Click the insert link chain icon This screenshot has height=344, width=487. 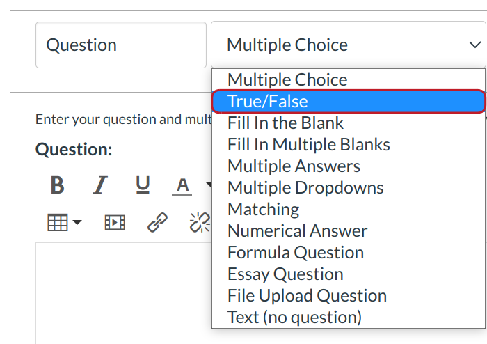click(158, 222)
